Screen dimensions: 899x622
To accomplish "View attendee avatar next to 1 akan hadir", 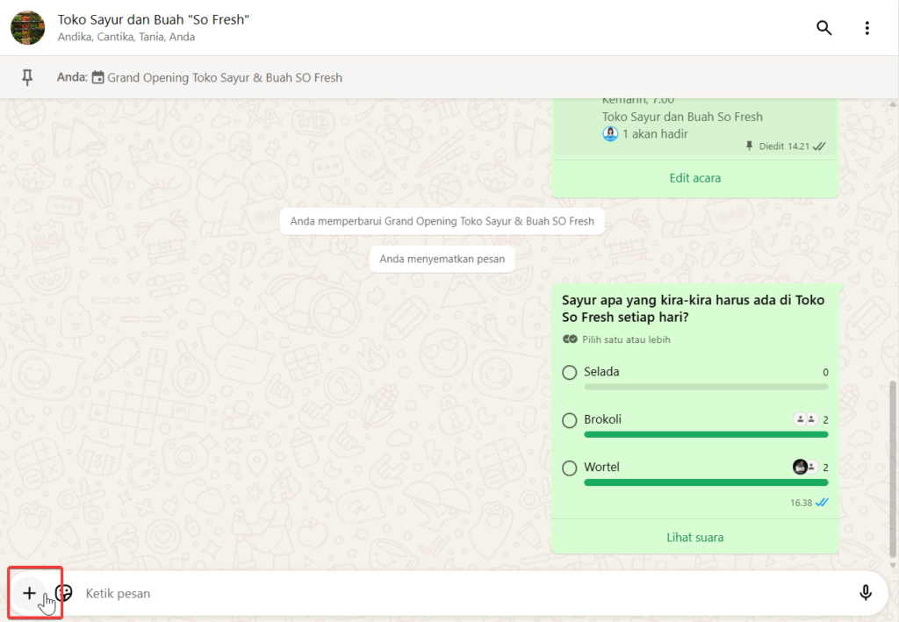I will (x=610, y=134).
